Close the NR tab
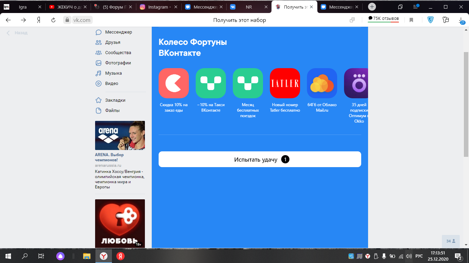The width and height of the screenshot is (469, 263). click(x=266, y=7)
